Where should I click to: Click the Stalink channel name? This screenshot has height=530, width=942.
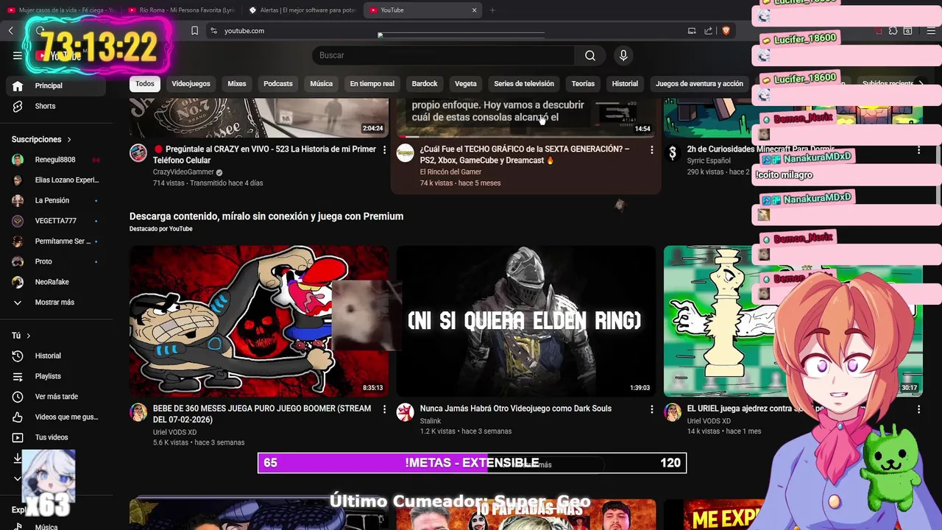(431, 421)
